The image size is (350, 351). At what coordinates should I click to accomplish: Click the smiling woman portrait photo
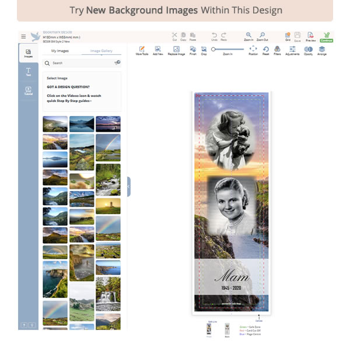(x=232, y=205)
